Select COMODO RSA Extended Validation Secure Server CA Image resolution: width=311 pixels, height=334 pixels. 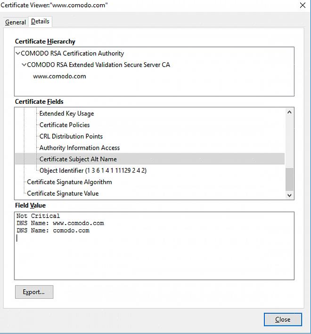(x=98, y=65)
